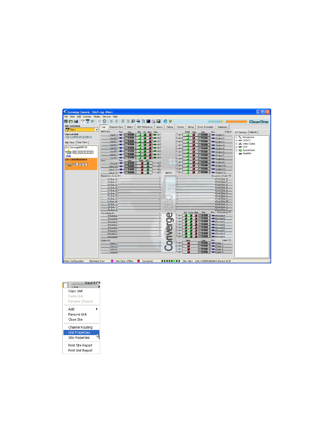
Task: Click the blue Pres icon beside Output 1
Action: (213, 135)
